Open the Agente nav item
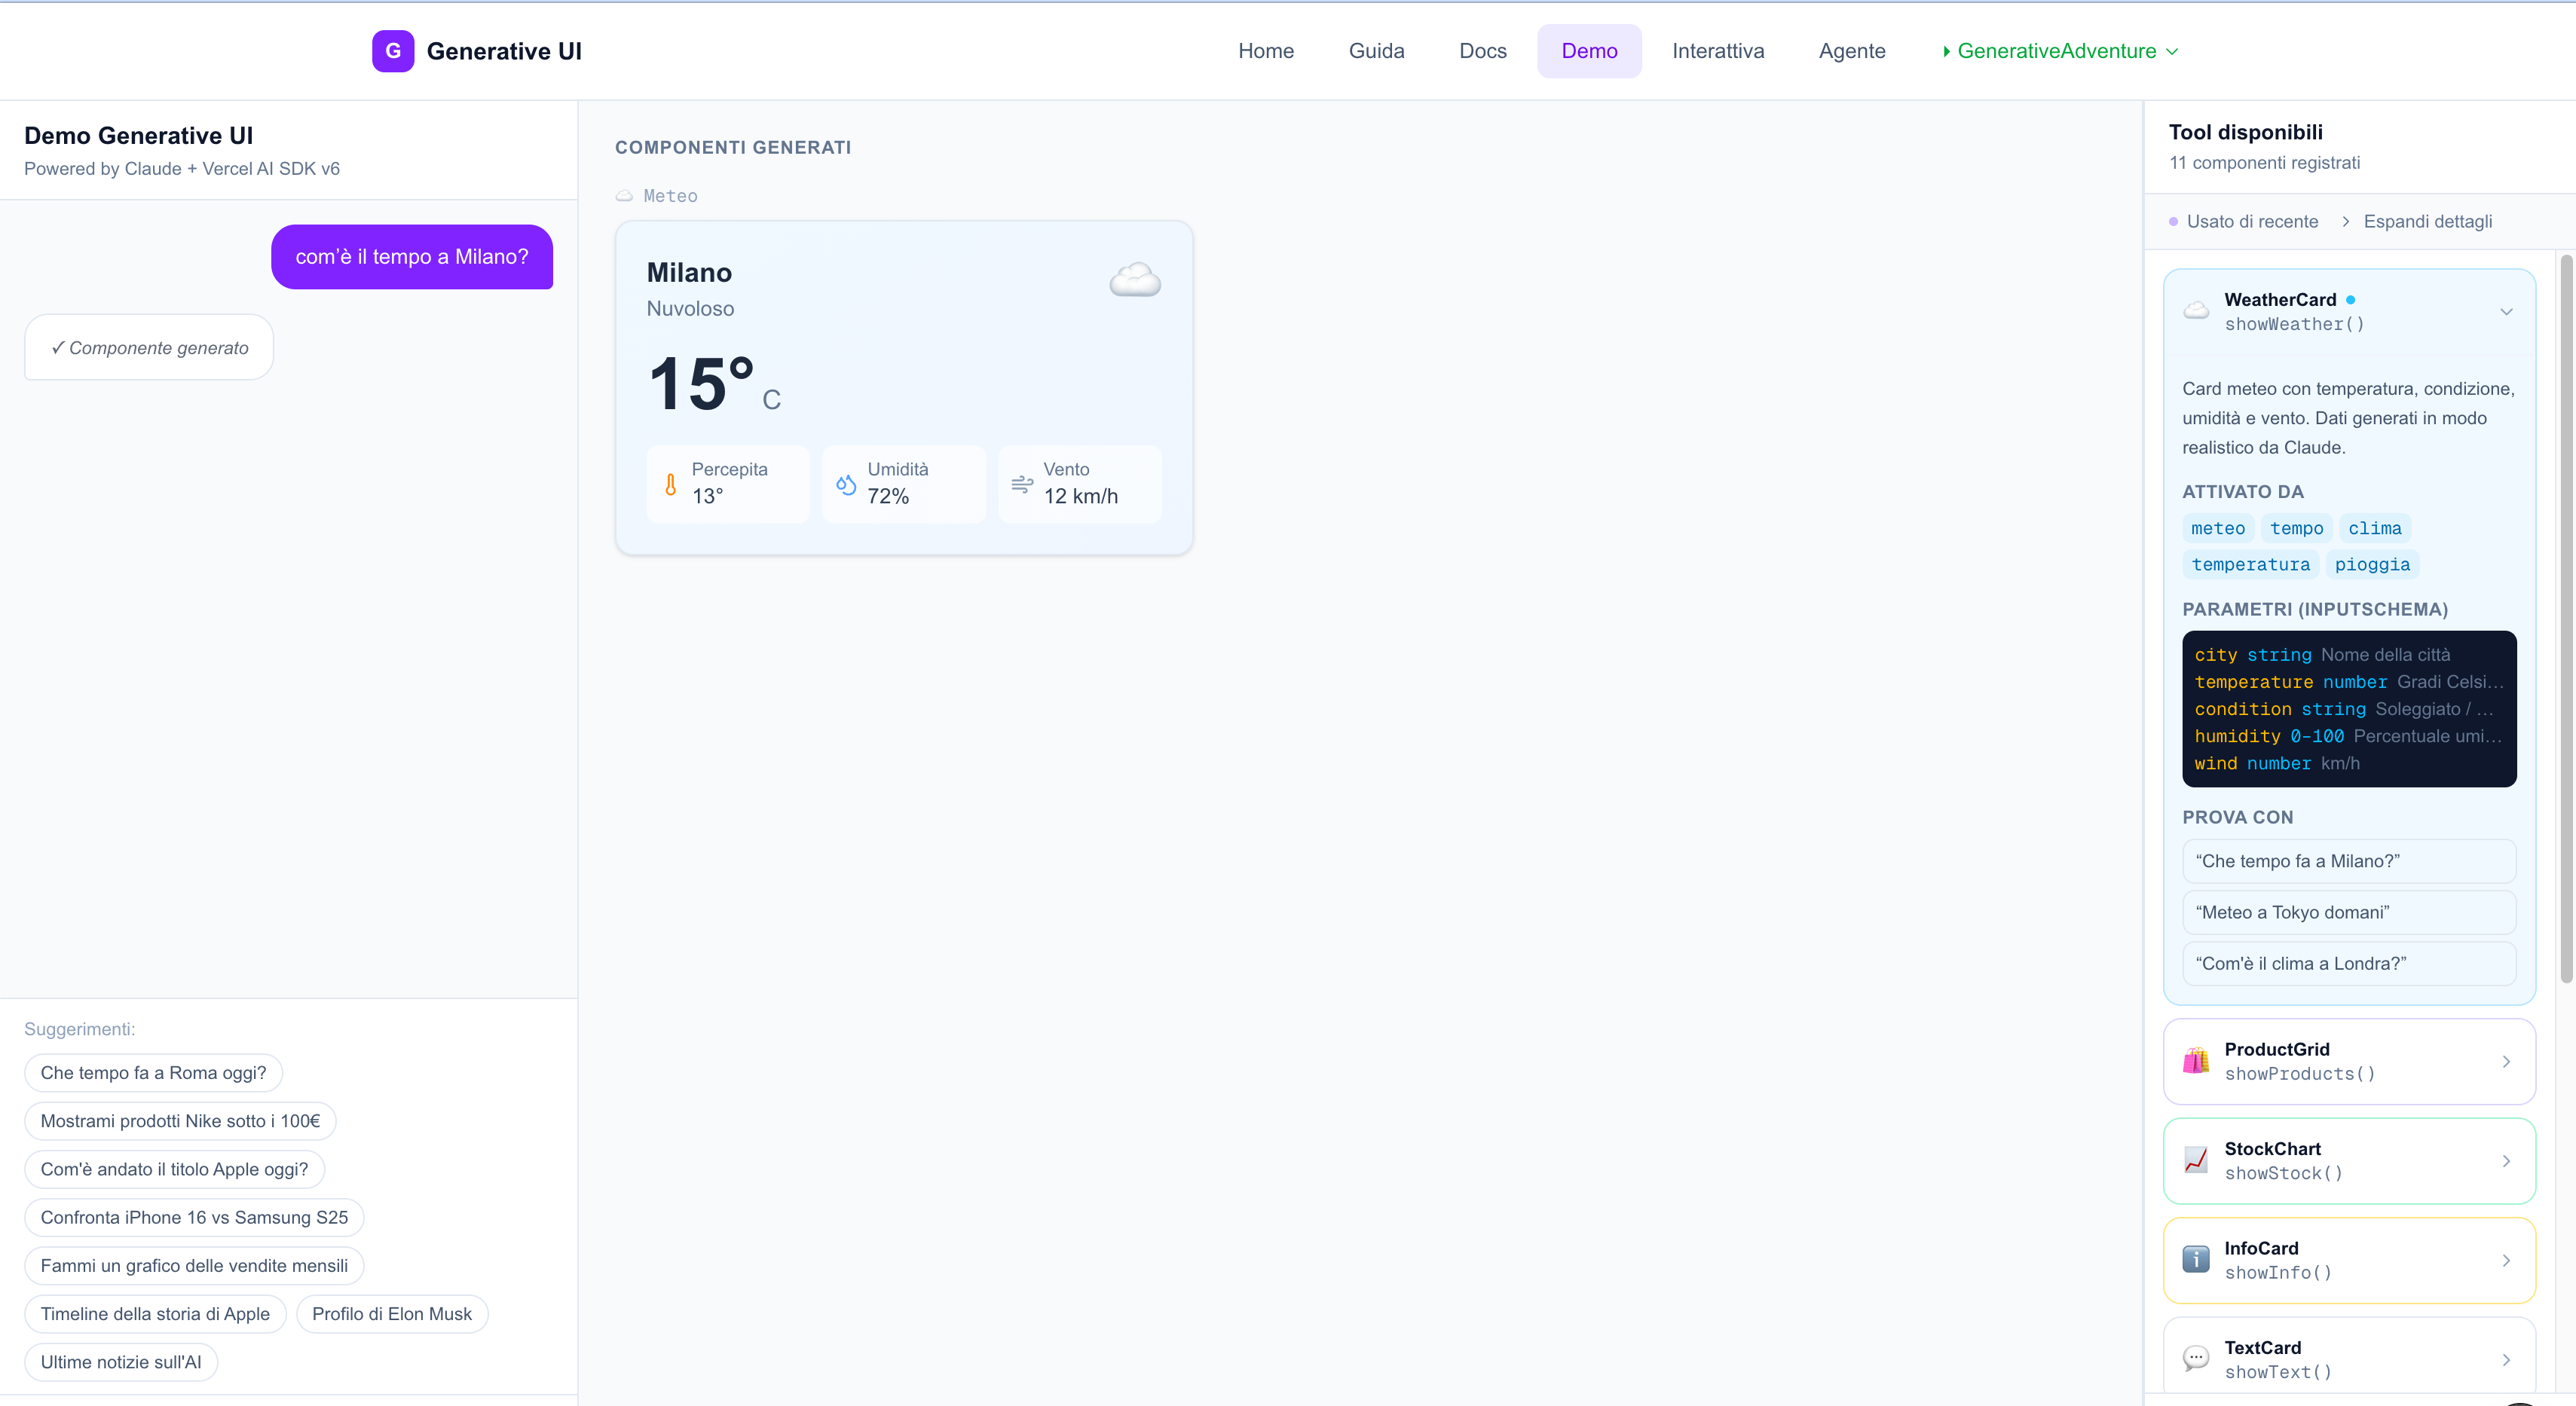This screenshot has height=1406, width=2576. click(x=1852, y=51)
